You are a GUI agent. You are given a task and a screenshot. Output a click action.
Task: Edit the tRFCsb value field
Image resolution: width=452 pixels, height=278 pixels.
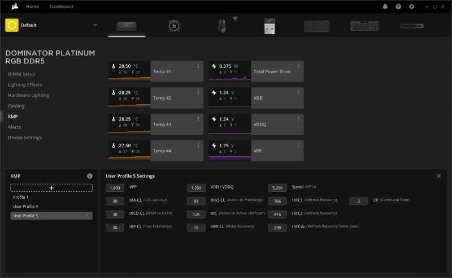point(277,228)
